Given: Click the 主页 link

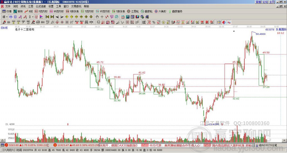Looking at the screenshot, I should pyautogui.click(x=272, y=2).
